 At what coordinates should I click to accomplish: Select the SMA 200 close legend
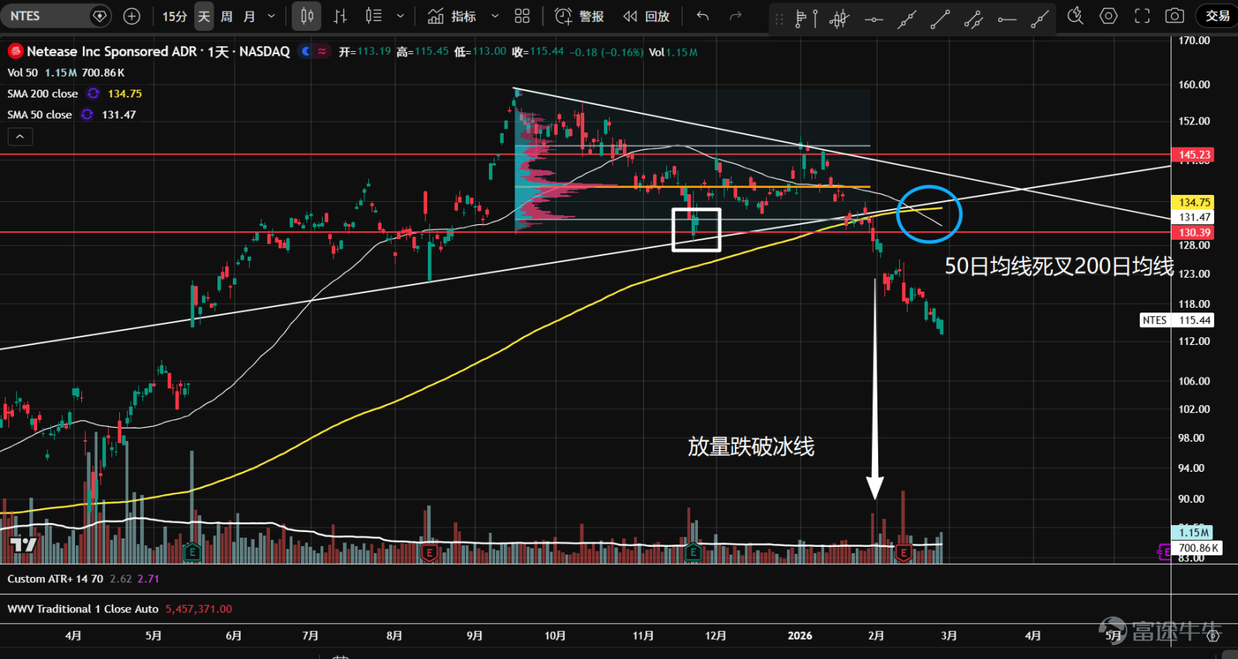pos(43,94)
